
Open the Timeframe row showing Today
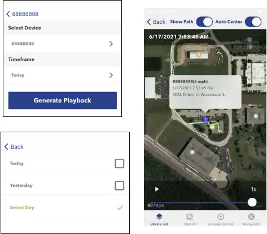[62, 75]
